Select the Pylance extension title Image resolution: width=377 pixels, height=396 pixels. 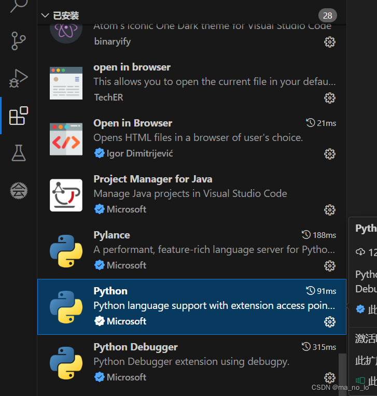[x=111, y=235]
